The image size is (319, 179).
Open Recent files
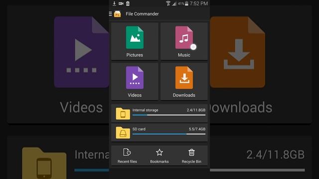127,156
